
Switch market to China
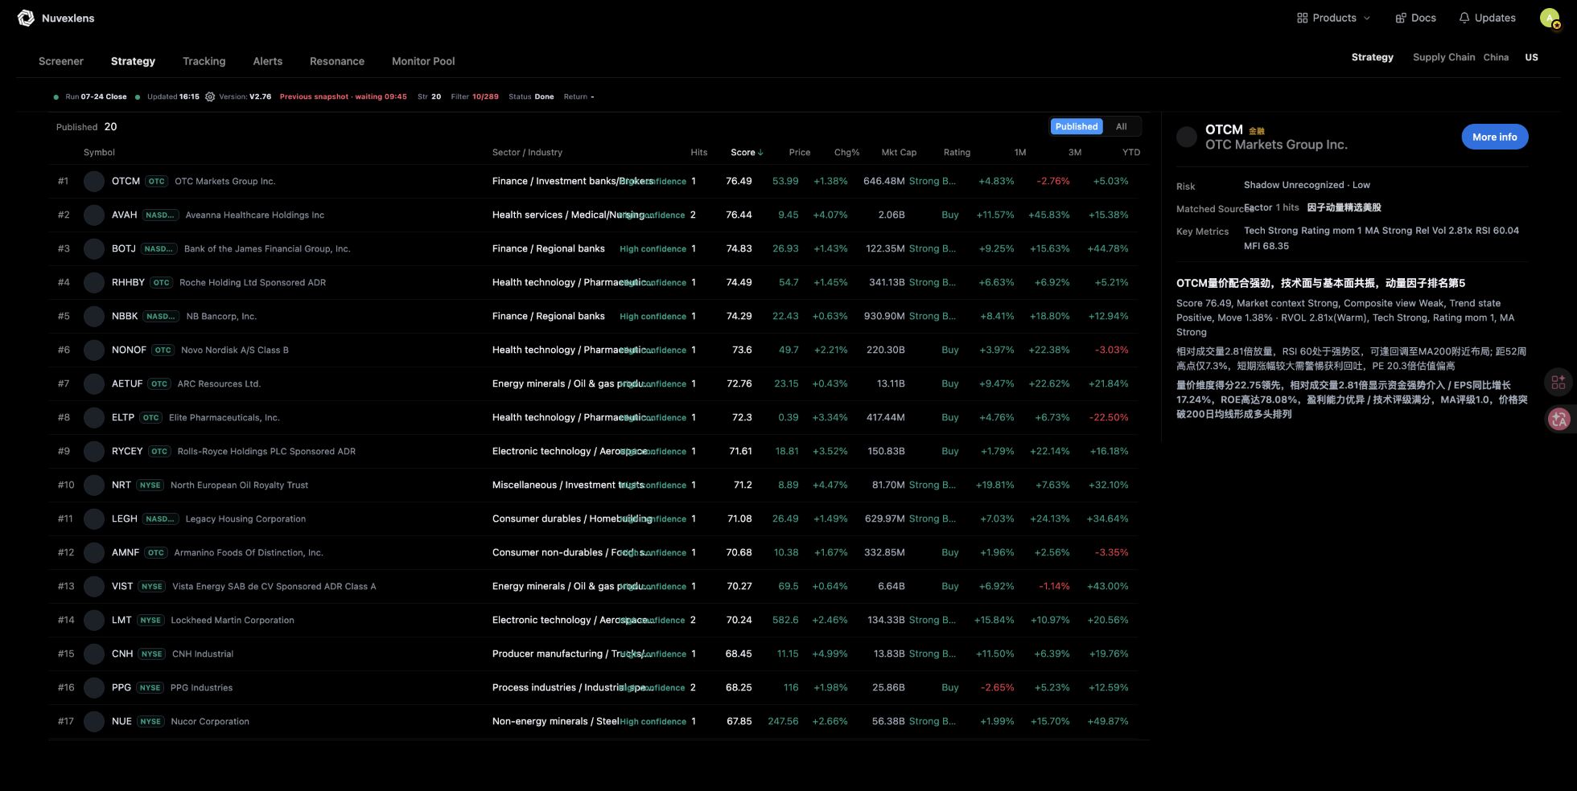(x=1496, y=57)
